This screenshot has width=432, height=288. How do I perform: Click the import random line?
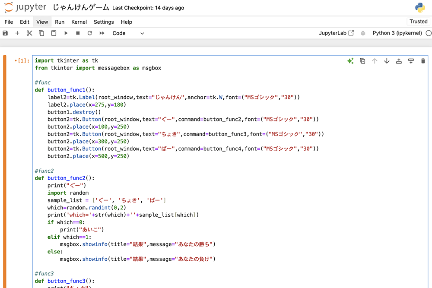coord(68,193)
